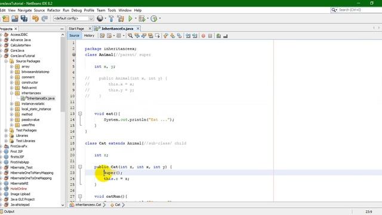Open the default config dropdown
Viewport: 382px width, 215px height.
73,19
